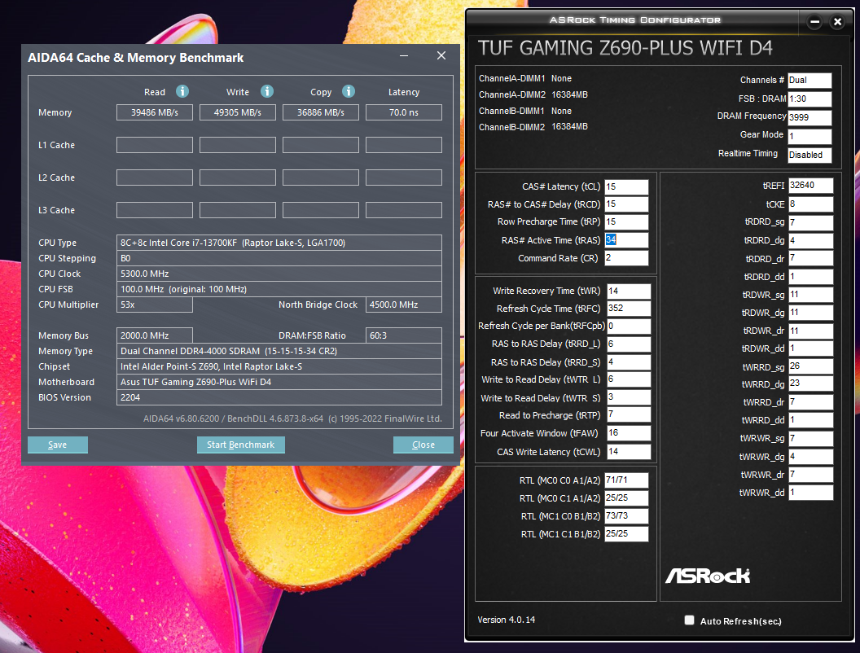Image resolution: width=860 pixels, height=653 pixels.
Task: Close the AIDA64 window with the X icon
Action: (441, 55)
